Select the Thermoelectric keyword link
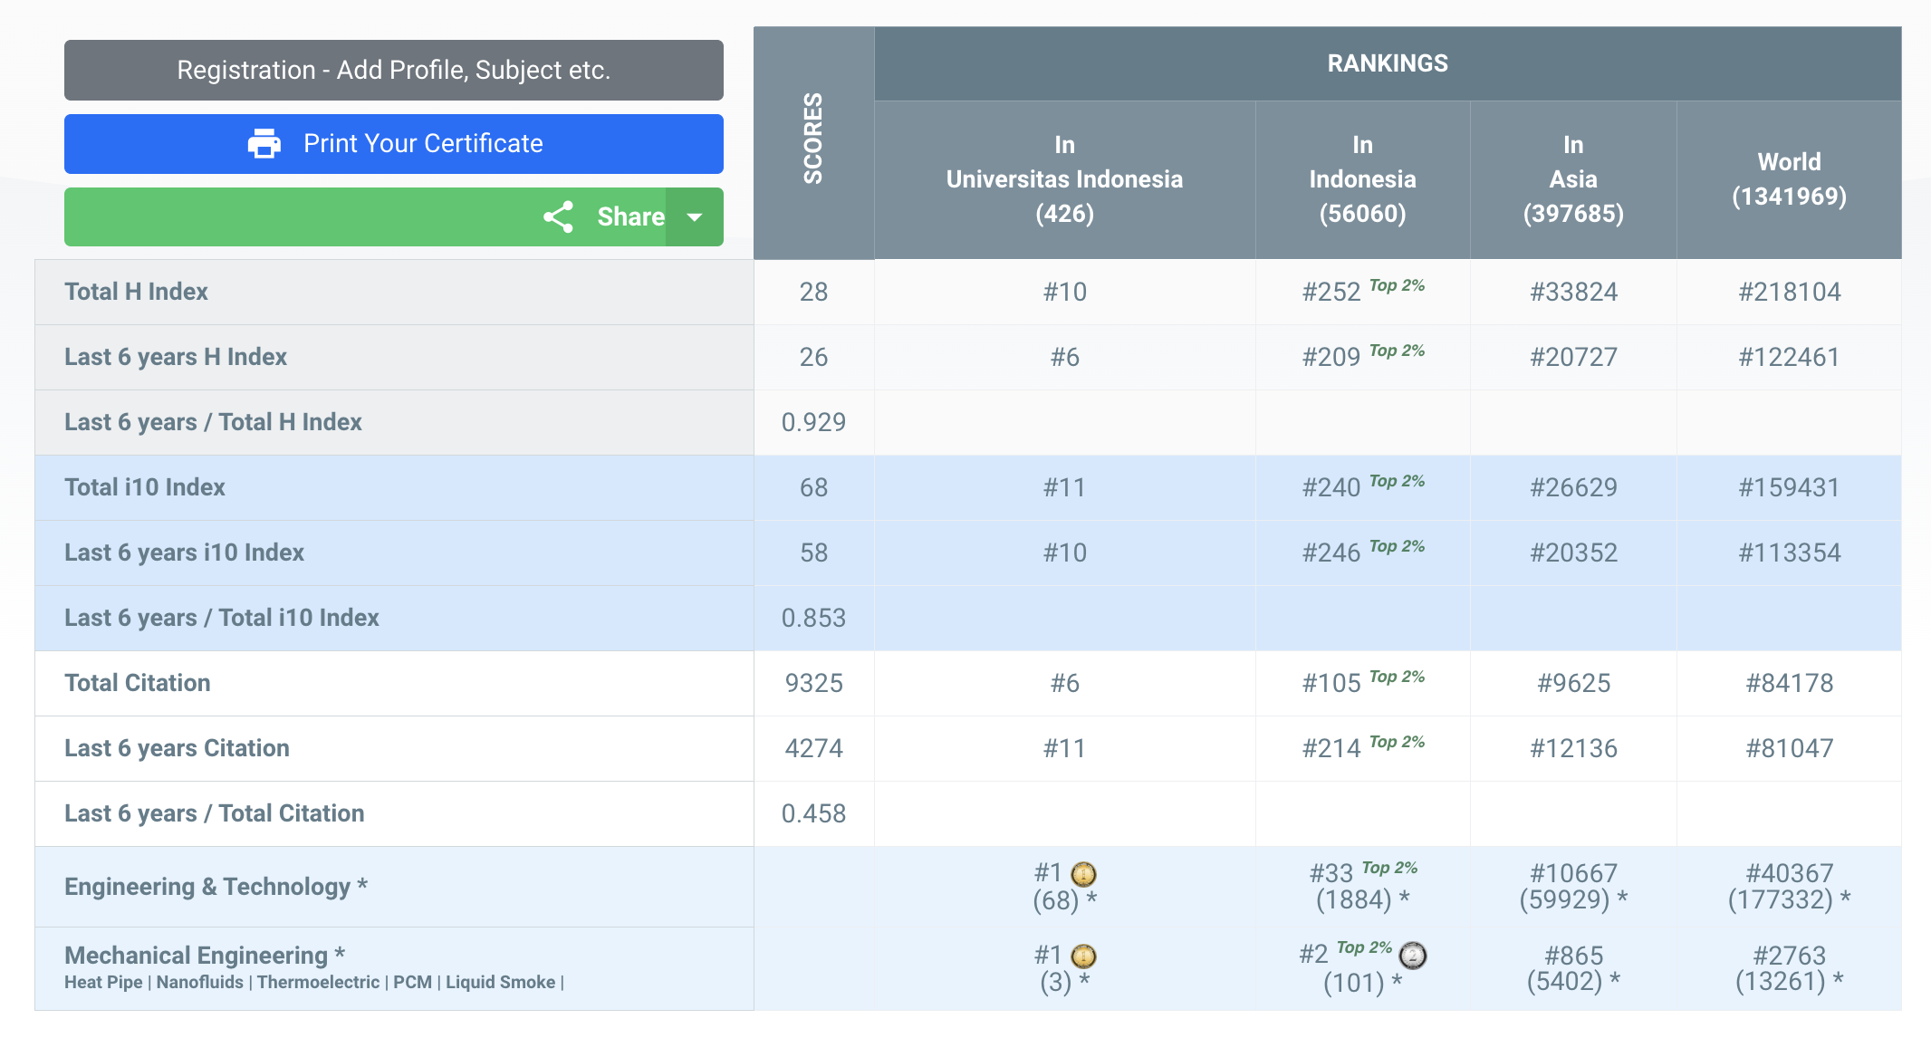The image size is (1931, 1038). [x=318, y=983]
